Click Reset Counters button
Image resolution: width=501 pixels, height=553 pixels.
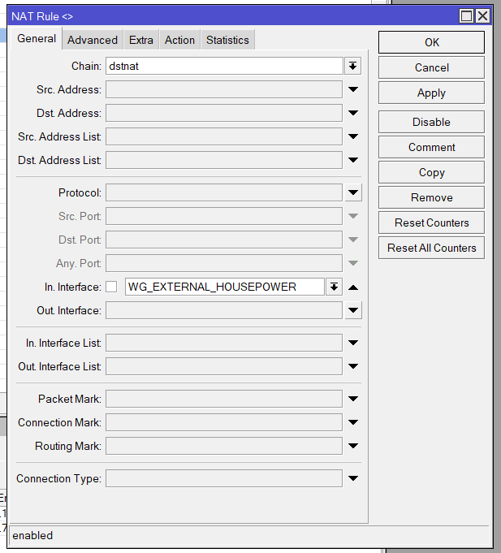pos(431,222)
